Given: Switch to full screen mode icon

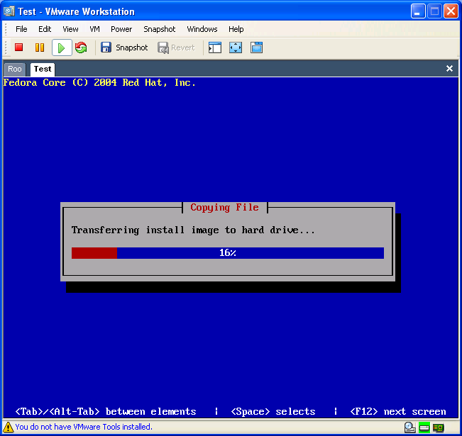Looking at the screenshot, I should click(x=236, y=47).
